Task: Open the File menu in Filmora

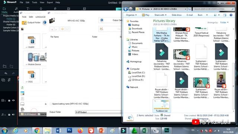Action: point(22,3)
